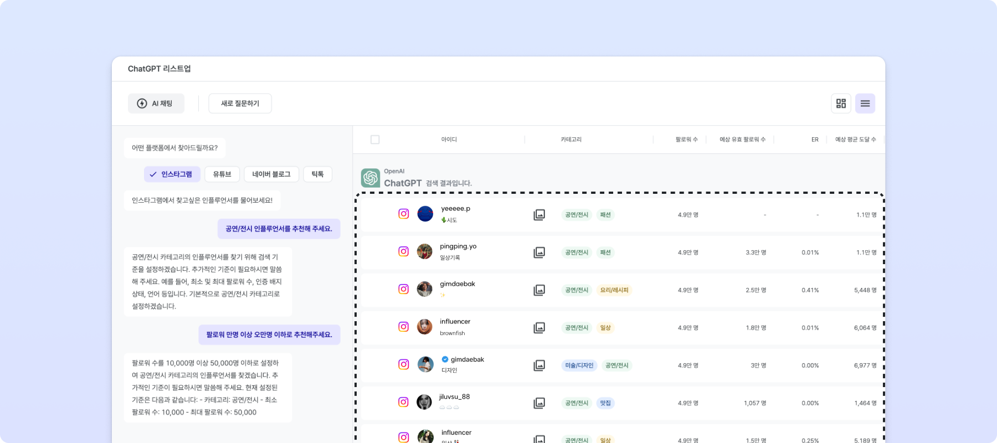Click the ChatGPT logo beside 검색 결과입니다

tap(371, 178)
